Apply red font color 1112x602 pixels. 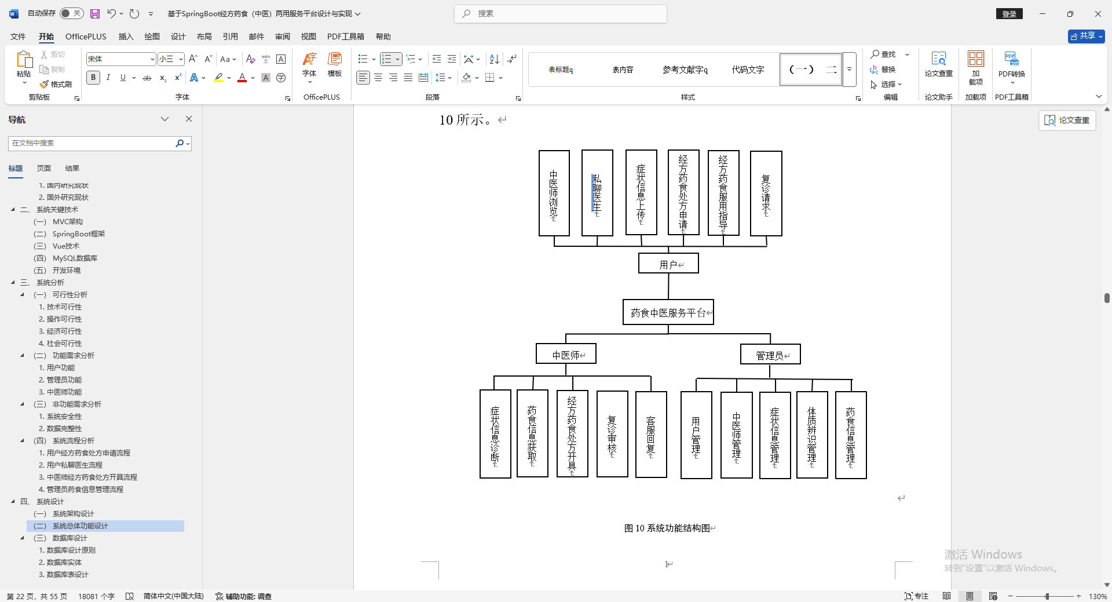pyautogui.click(x=242, y=78)
